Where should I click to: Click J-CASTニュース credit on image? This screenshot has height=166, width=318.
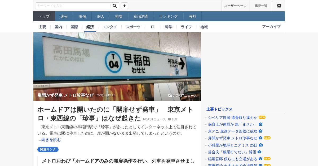click(185, 96)
